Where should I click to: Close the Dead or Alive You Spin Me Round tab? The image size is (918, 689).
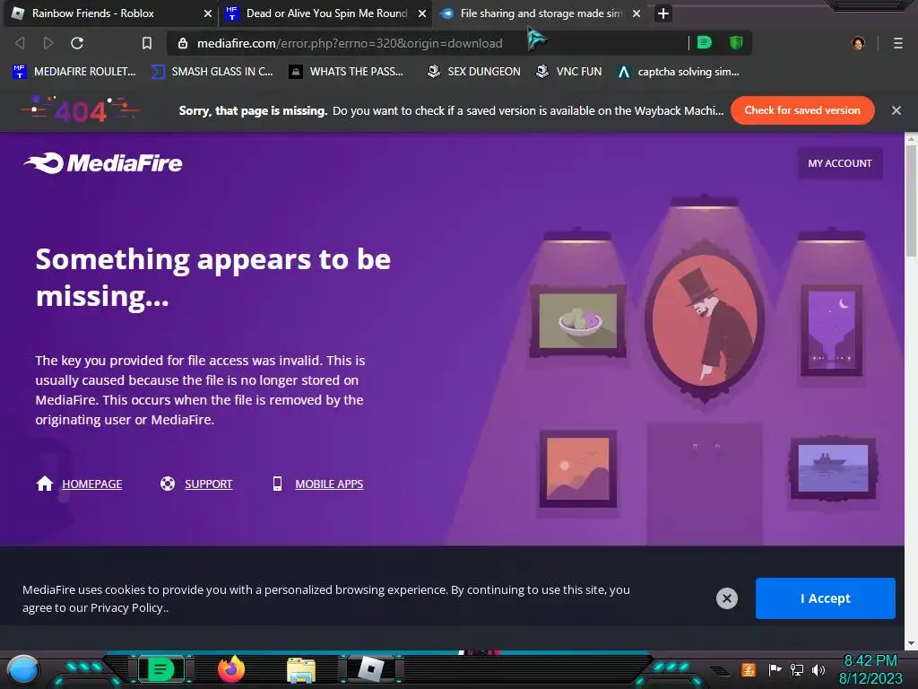coord(421,13)
